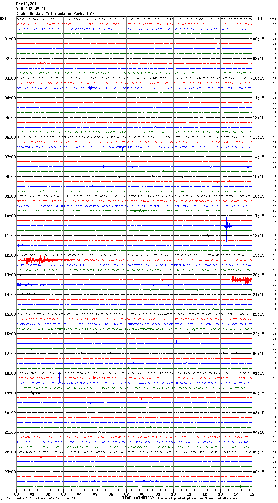Click the Dec19,2011 date header
Viewport: 278px width, 503px height.
pyautogui.click(x=27, y=4)
